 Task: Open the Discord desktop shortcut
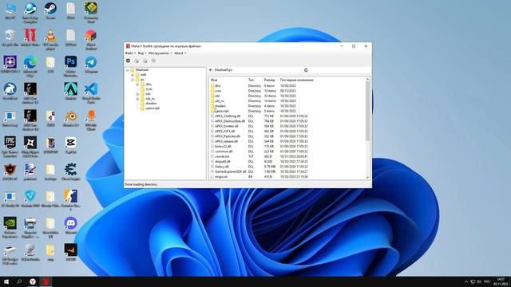click(x=71, y=226)
